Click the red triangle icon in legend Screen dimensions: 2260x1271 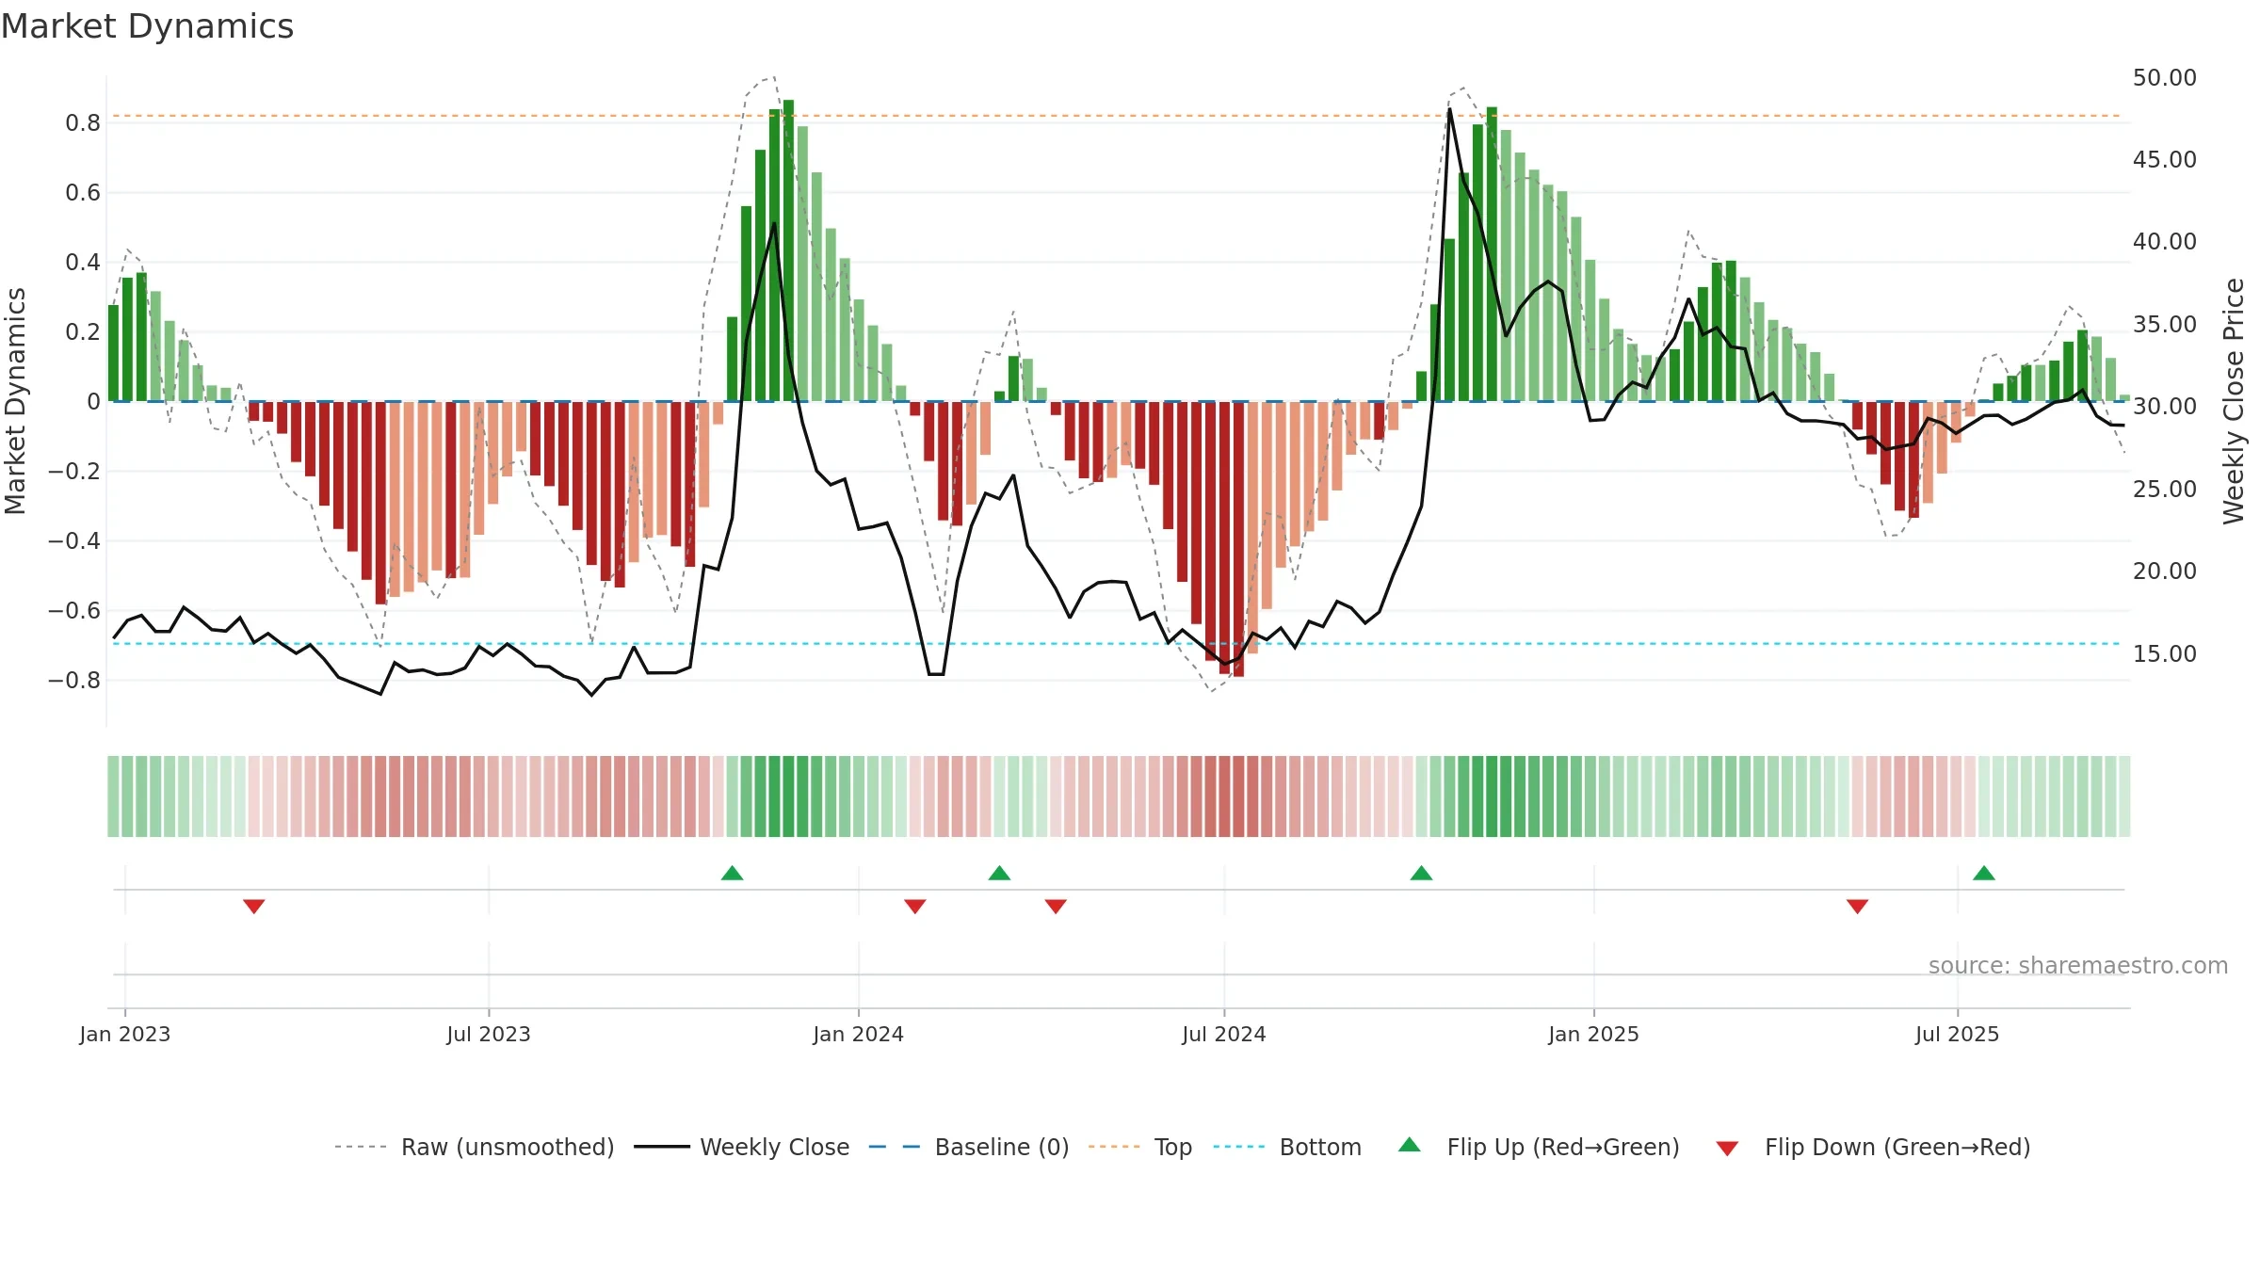[1727, 1149]
